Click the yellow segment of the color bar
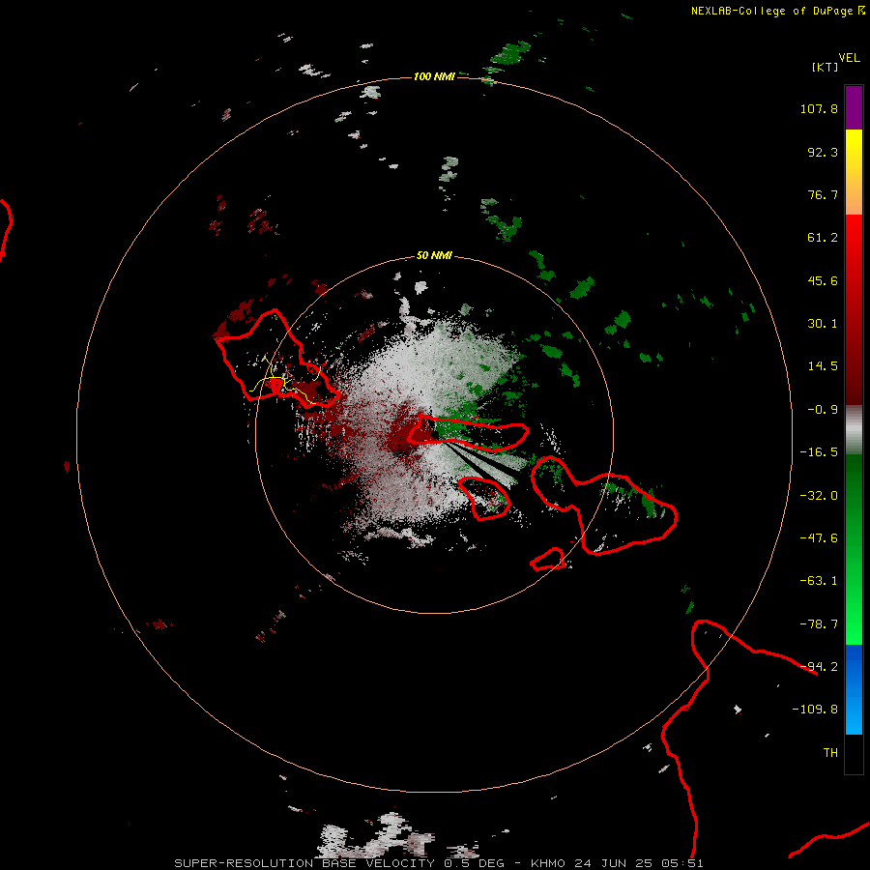The image size is (870, 870). 854,172
